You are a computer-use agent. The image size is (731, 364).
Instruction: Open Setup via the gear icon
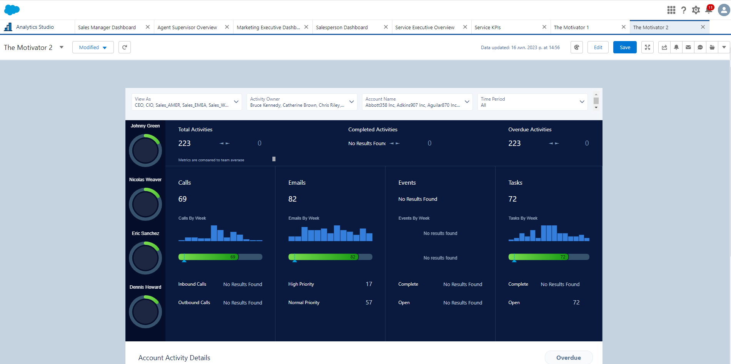[696, 10]
